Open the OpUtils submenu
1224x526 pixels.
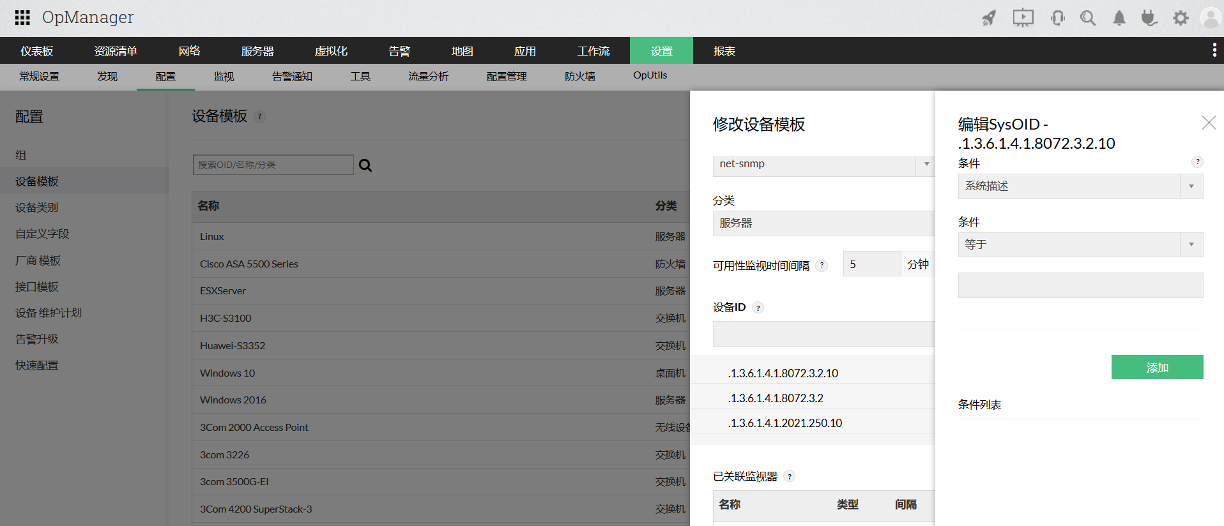(x=650, y=75)
